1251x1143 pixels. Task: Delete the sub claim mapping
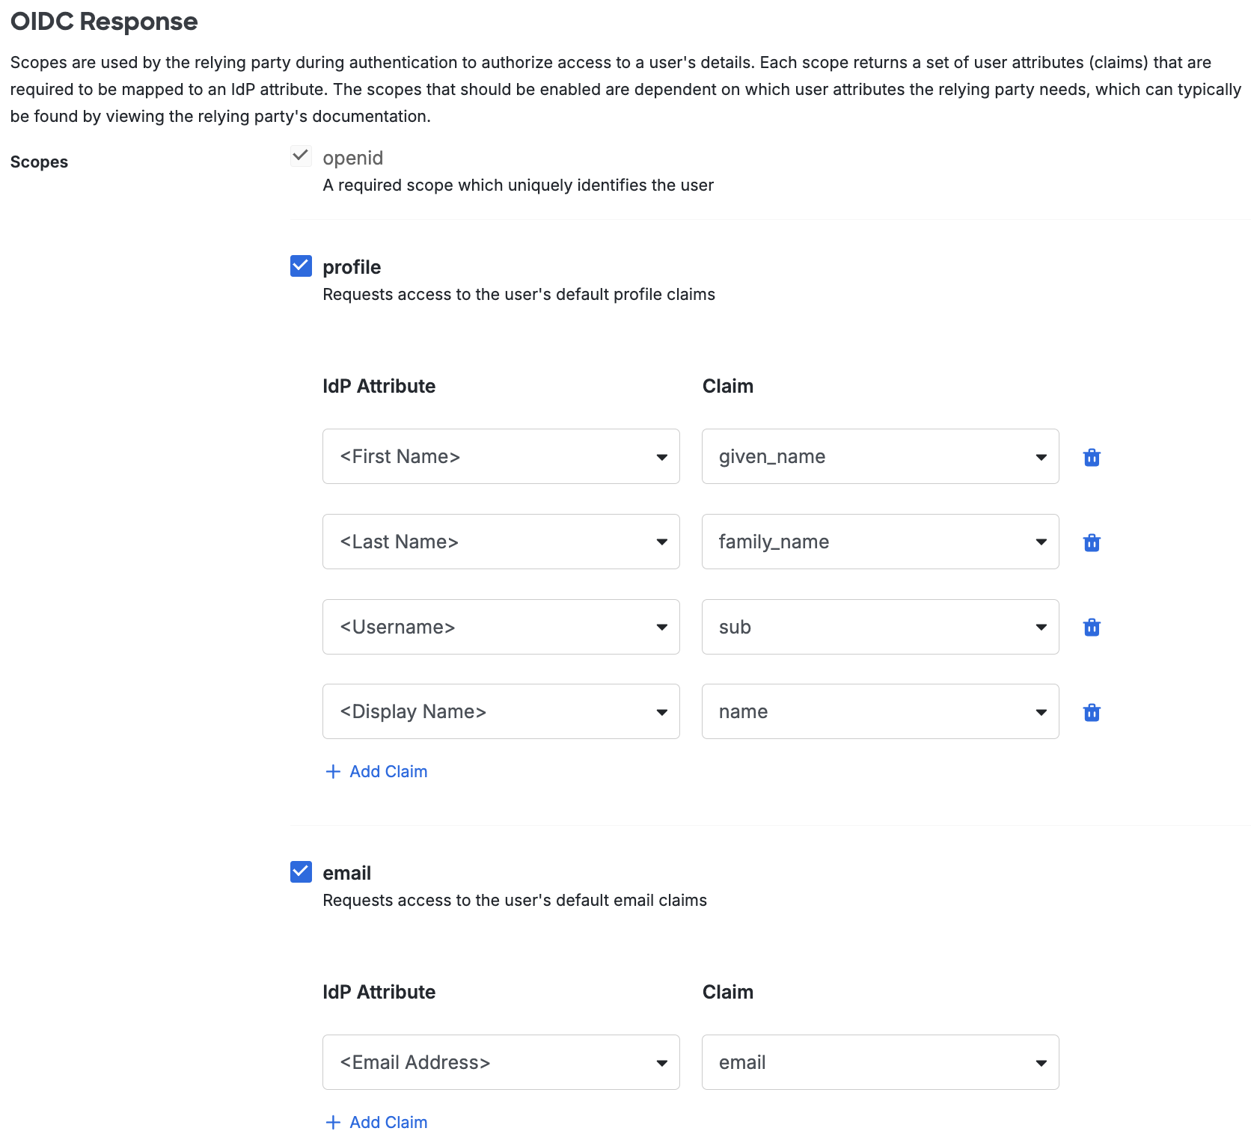tap(1091, 627)
